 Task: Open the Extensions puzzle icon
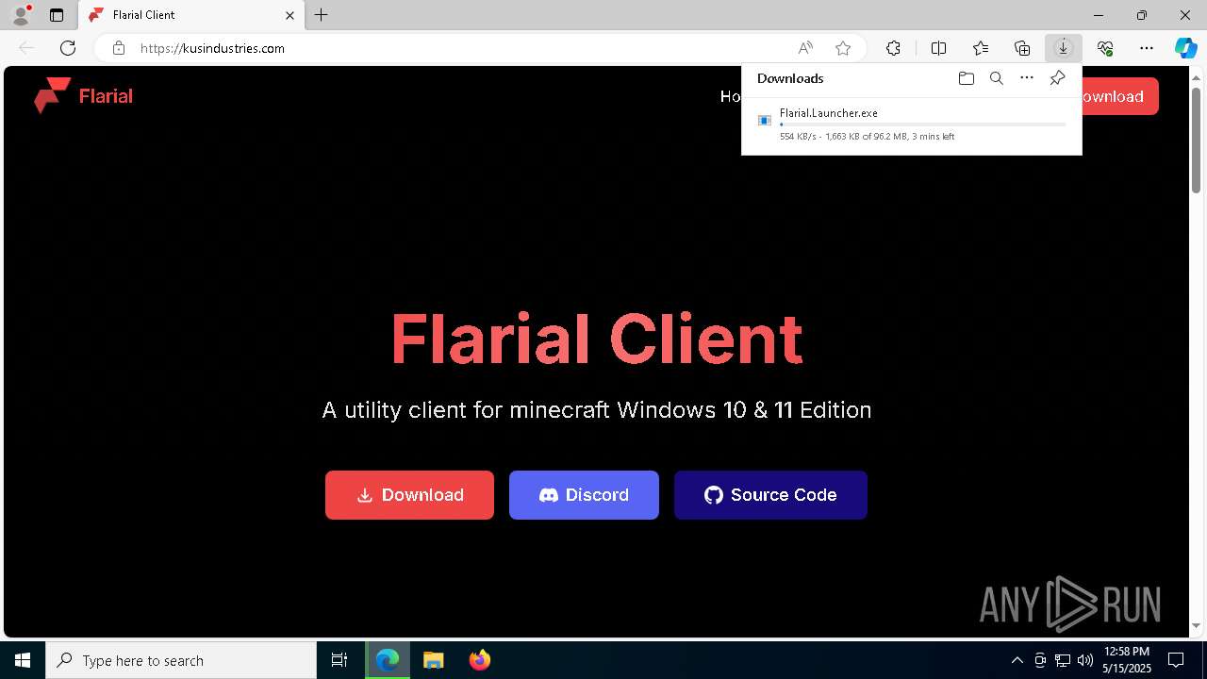(x=893, y=48)
